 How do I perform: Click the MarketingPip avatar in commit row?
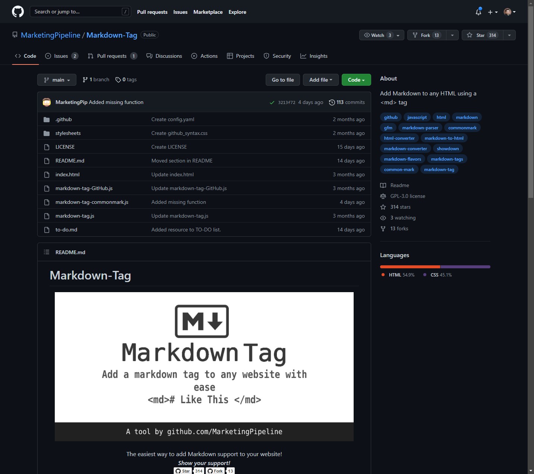pos(47,102)
